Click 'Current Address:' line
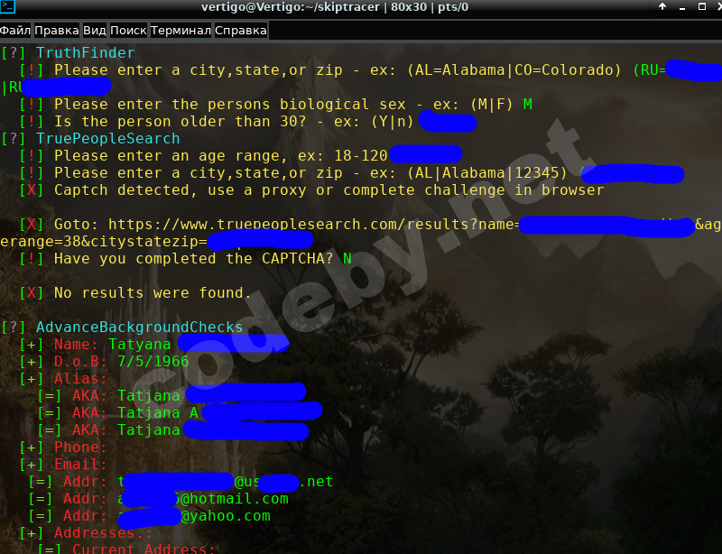Screen dimensions: 722x554 coord(126,549)
